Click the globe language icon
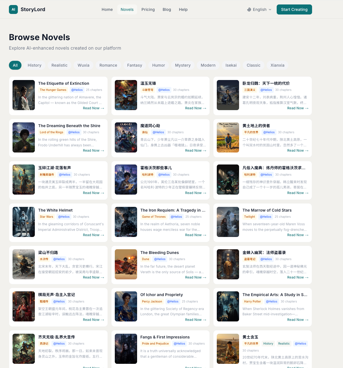The height and width of the screenshot is (368, 343). tap(249, 9)
